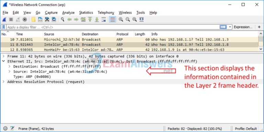Open the View menu

pyautogui.click(x=27, y=13)
